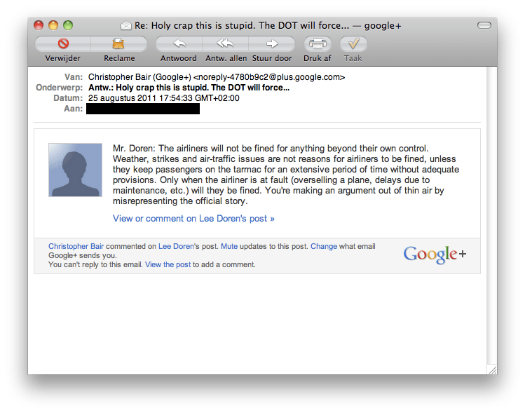
Task: Open View or comment on Lee Doren's post
Action: pos(193,218)
